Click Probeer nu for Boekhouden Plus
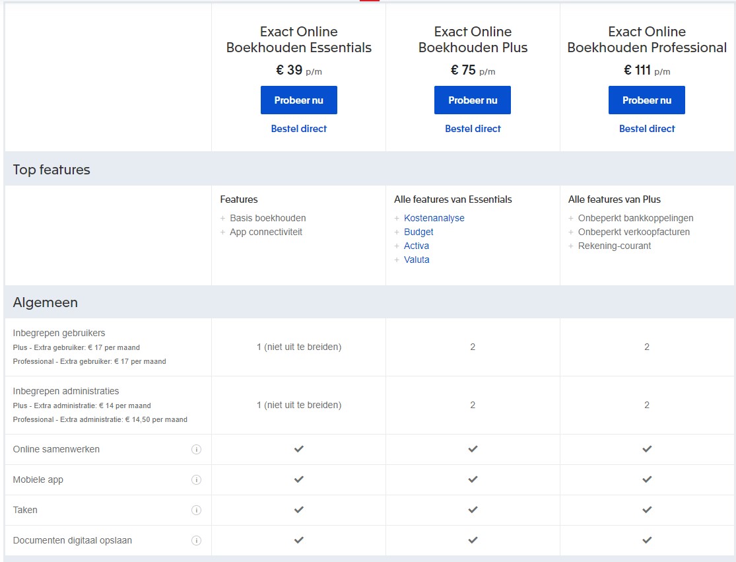The height and width of the screenshot is (562, 736). coord(473,100)
